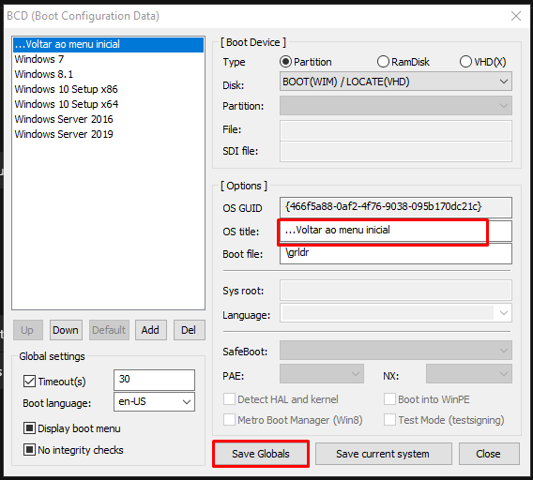
Task: Open the Disk dropdown BOOT(WIM) / LOCATE(VHD)
Action: (x=396, y=82)
